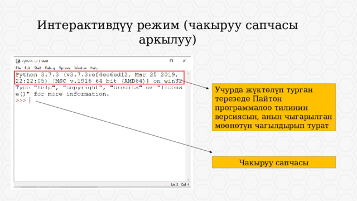Screen dimensions: 357x201
Task: Click the yellow box starting 'Учурда жүктөлүп'
Action: pyautogui.click(x=274, y=107)
